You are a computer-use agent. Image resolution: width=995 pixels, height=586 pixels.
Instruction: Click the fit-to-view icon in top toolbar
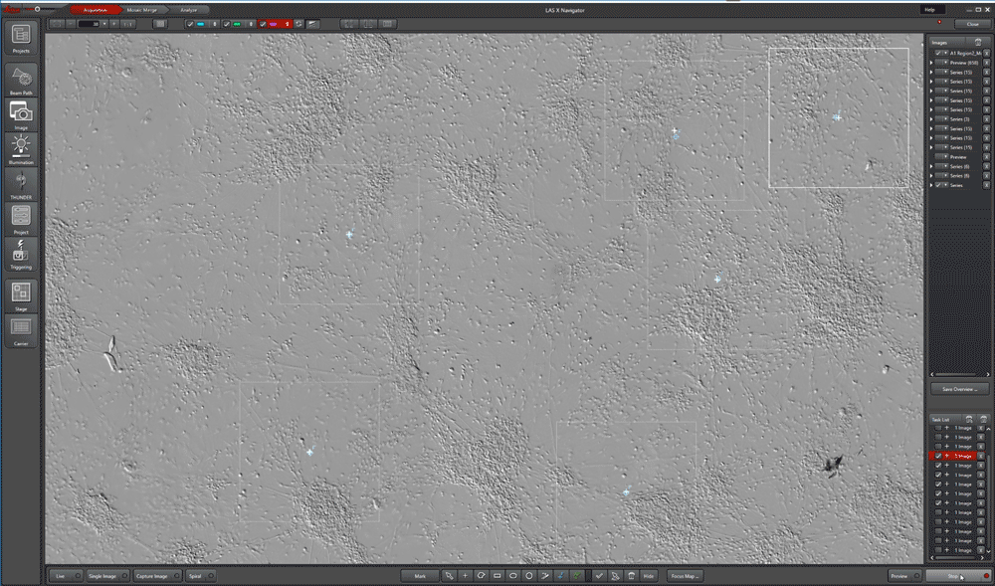(x=57, y=24)
